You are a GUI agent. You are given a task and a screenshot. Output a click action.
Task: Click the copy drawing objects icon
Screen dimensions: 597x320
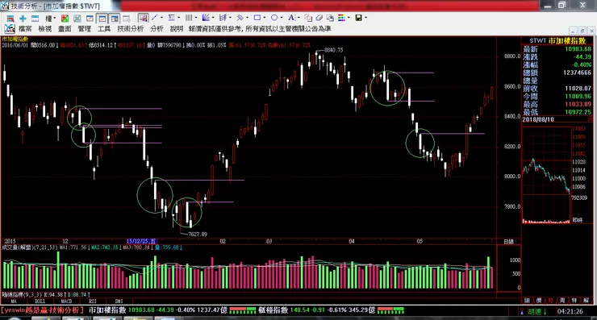(x=308, y=18)
